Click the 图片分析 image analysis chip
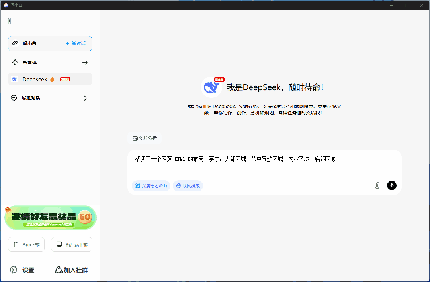430x282 pixels. 145,138
